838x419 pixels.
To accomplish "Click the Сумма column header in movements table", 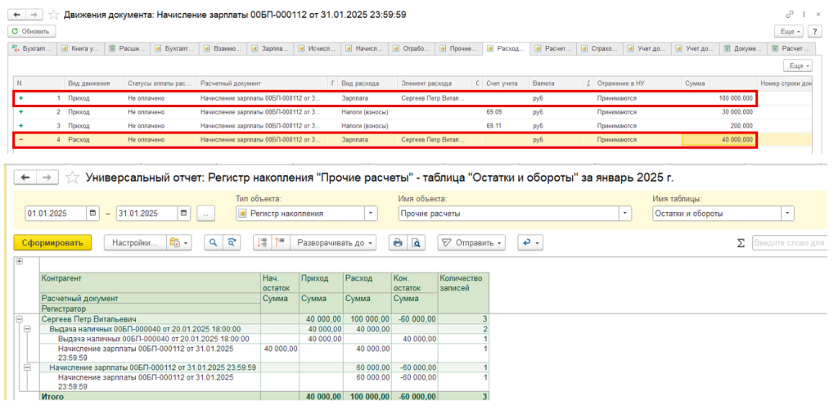I will pyautogui.click(x=719, y=83).
